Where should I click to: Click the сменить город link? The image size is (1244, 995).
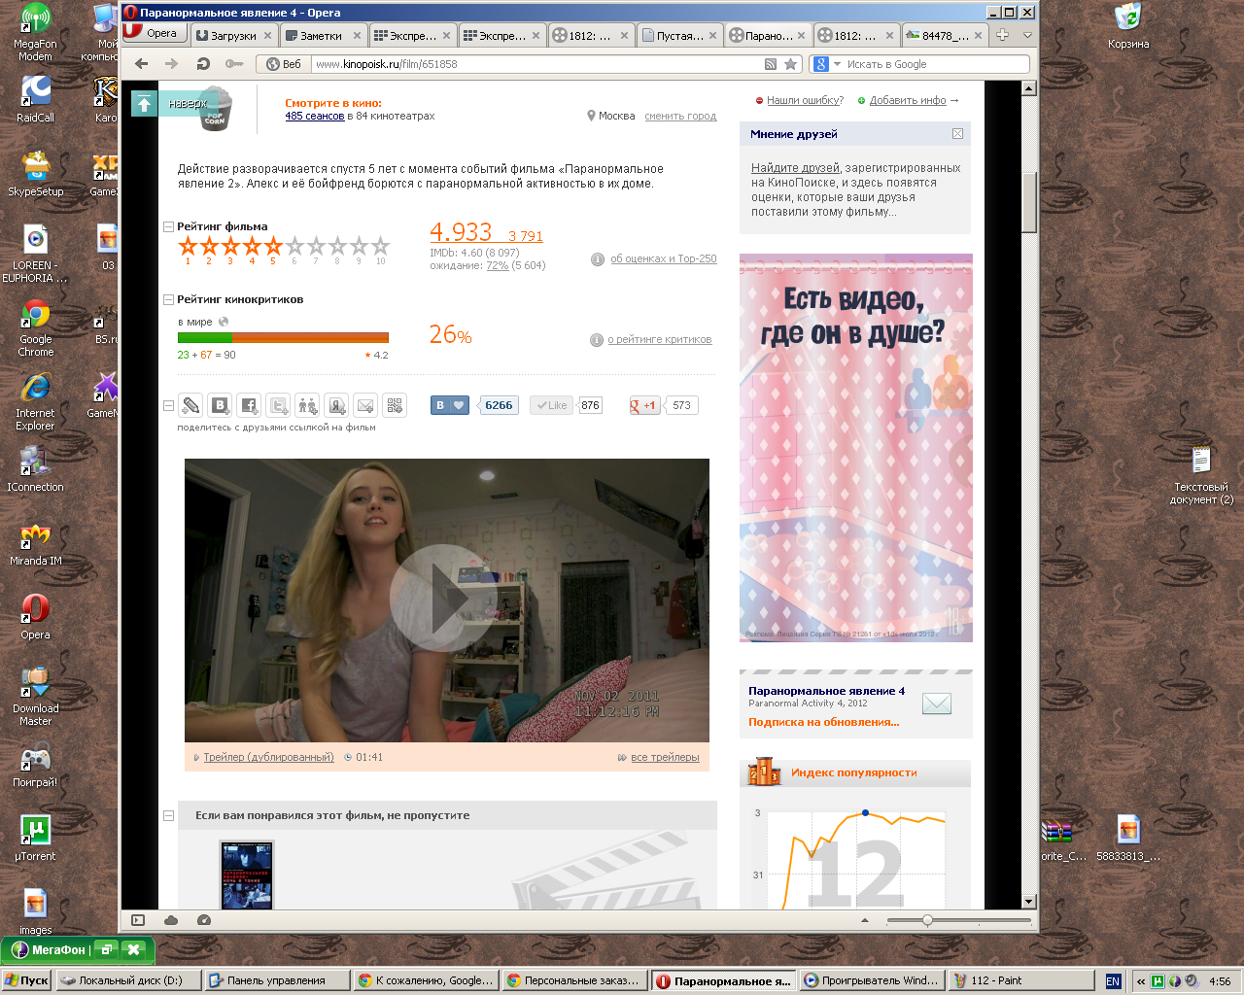[680, 116]
